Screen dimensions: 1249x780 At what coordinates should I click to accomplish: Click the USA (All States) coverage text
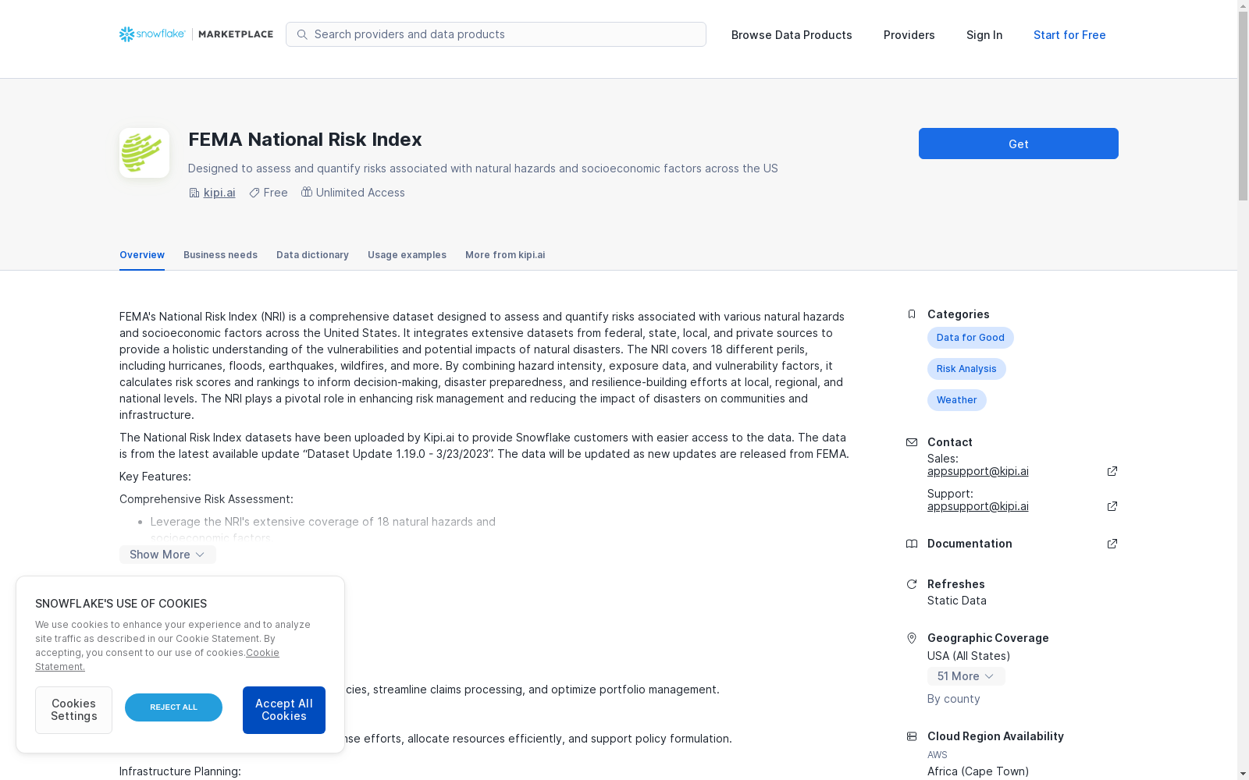pyautogui.click(x=969, y=656)
